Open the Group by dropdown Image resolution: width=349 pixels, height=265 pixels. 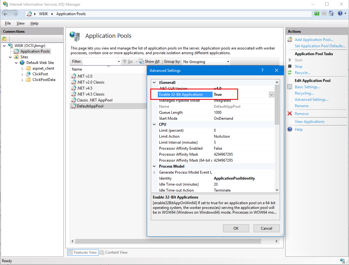[228, 62]
